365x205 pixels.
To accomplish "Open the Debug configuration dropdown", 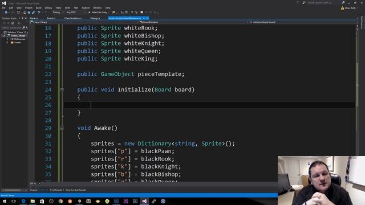I will 58,13.
